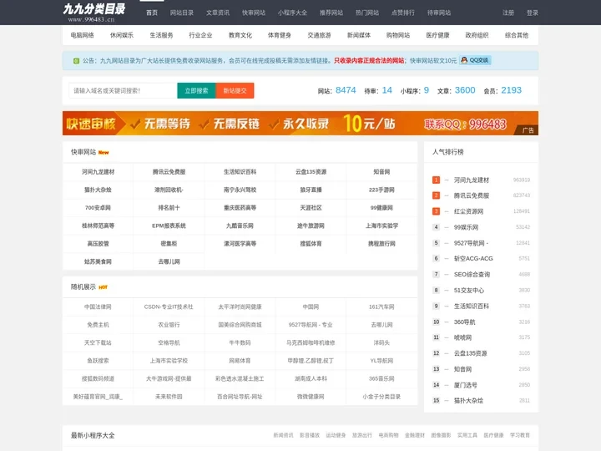Open 云盘135资源 in 快审网站 list
Screen dimensions: 601x451
point(311,172)
